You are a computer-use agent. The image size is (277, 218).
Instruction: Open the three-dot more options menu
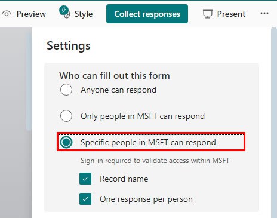point(264,13)
